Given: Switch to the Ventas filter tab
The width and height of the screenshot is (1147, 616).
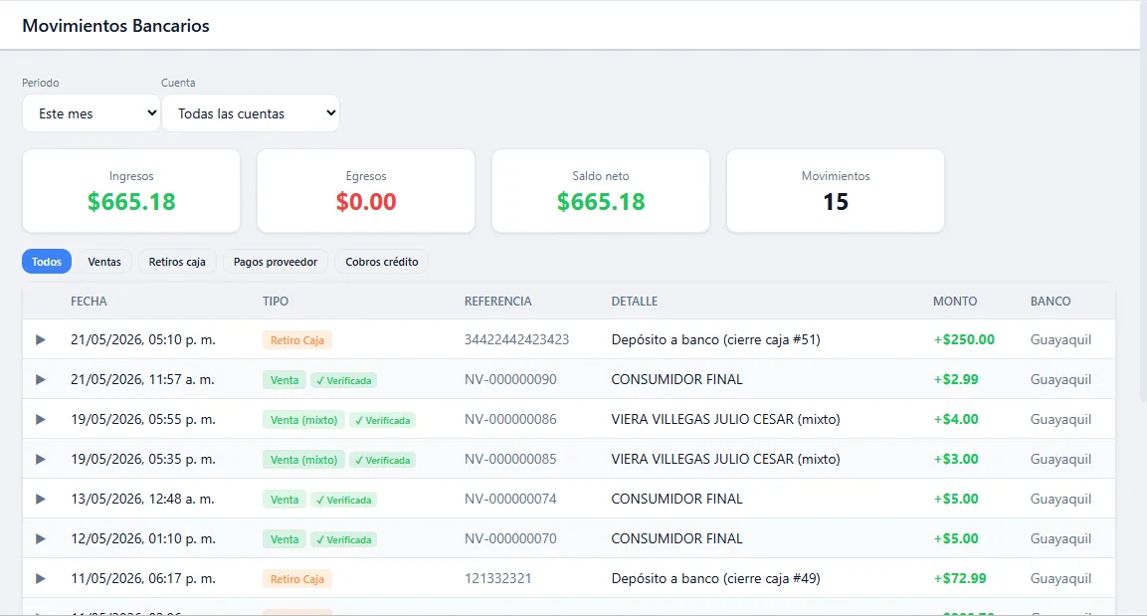Looking at the screenshot, I should pyautogui.click(x=104, y=262).
